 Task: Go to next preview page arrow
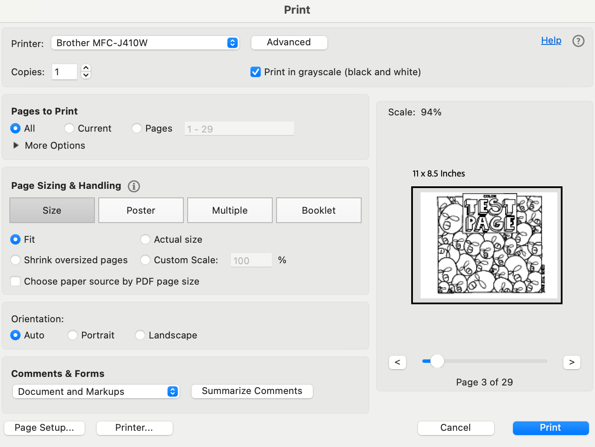[571, 362]
